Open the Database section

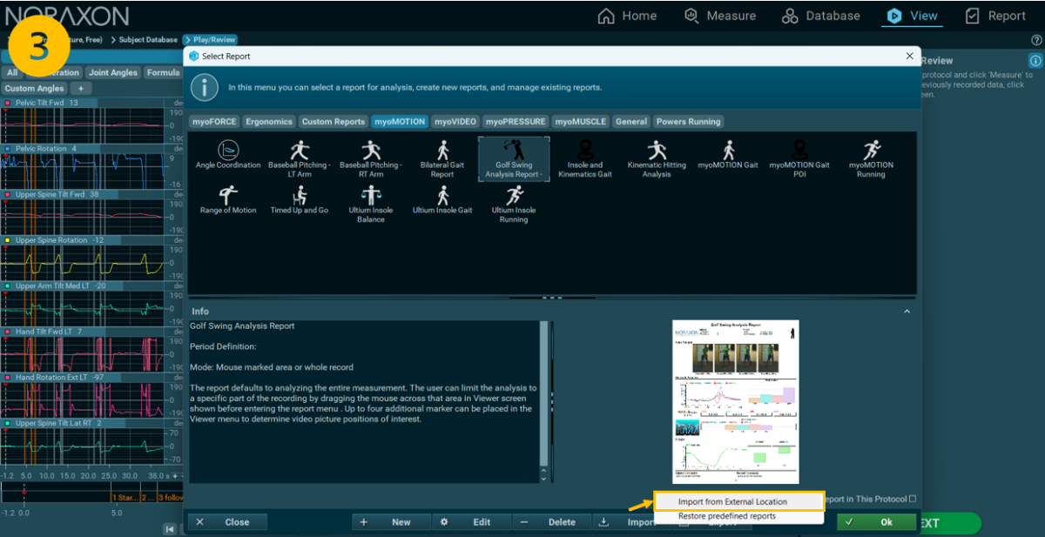pos(821,16)
